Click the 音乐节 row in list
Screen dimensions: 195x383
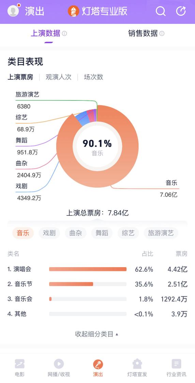(x=97, y=284)
